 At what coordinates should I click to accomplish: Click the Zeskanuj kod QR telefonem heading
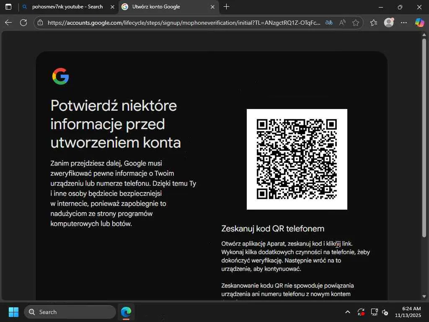[x=272, y=229]
